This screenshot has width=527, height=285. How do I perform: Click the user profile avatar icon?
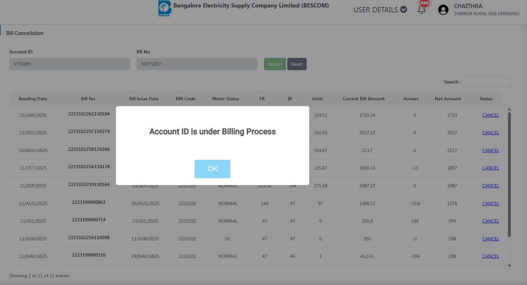click(x=443, y=10)
